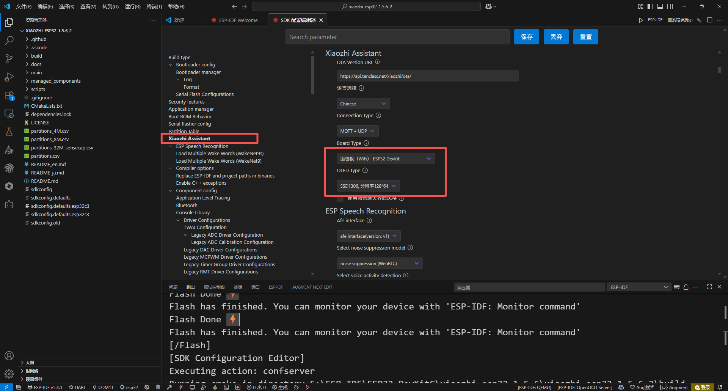
Task: Click the split editor icon
Action: click(x=709, y=20)
